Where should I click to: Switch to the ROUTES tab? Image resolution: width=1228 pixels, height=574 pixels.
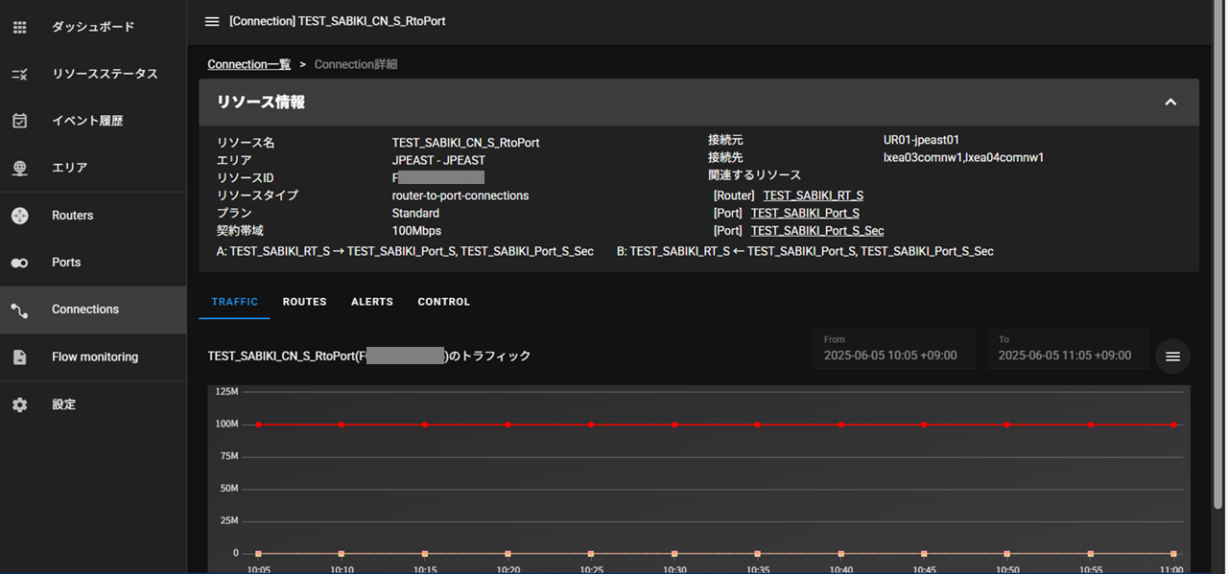[x=304, y=302]
